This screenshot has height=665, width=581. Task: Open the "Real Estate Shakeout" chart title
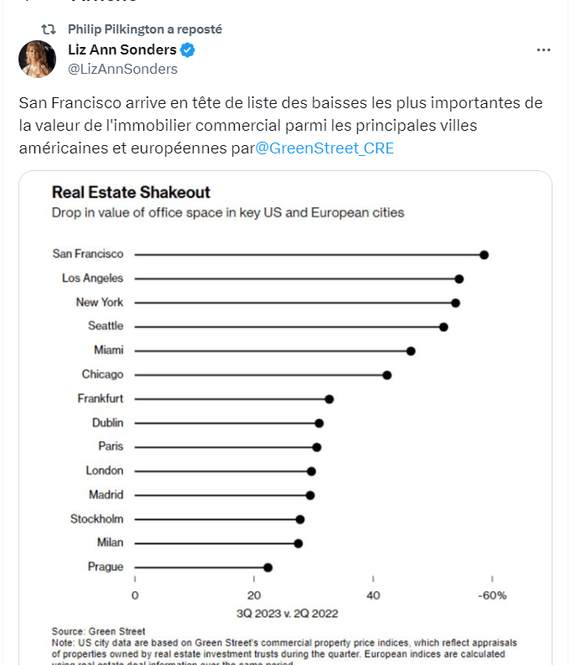131,192
